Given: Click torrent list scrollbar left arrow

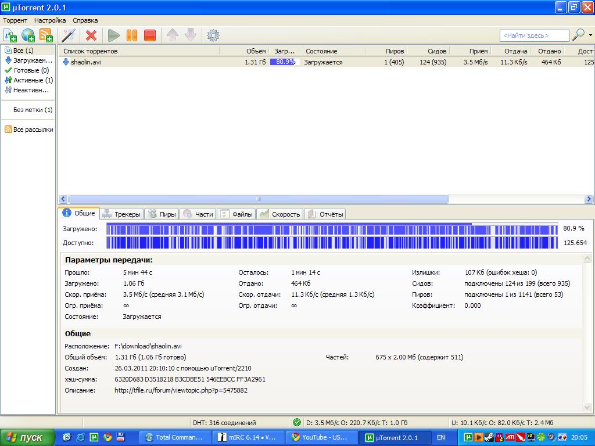Looking at the screenshot, I should 63,199.
